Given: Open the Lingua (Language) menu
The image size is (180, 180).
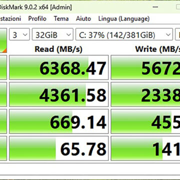Looking at the screenshot, I should [x=124, y=18].
